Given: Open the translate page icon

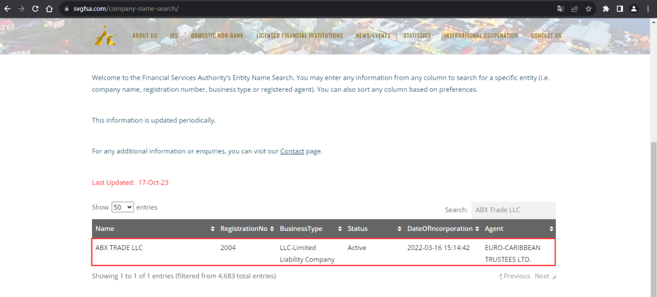Looking at the screenshot, I should pos(560,9).
